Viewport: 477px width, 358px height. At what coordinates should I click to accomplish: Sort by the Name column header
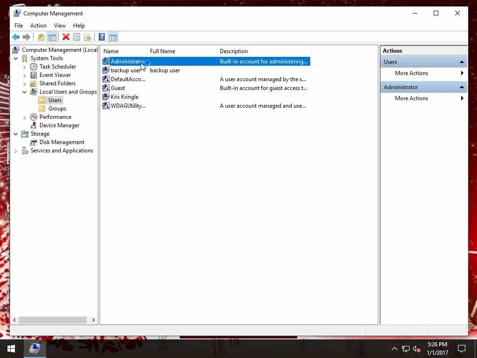click(124, 51)
